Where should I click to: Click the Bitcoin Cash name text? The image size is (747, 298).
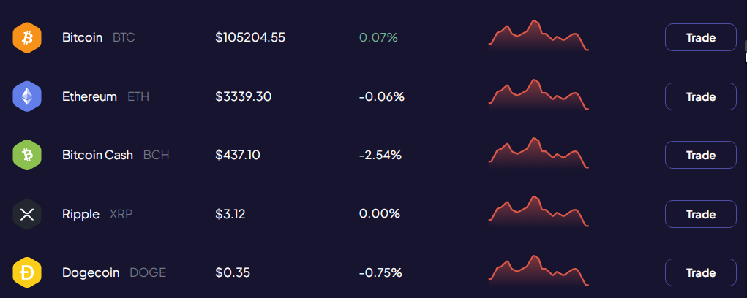[97, 155]
